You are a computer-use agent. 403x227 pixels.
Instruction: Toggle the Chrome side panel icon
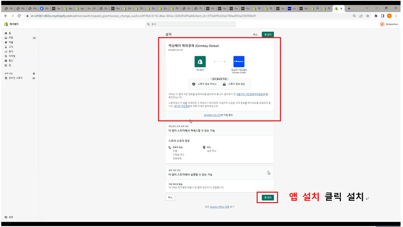pos(383,16)
